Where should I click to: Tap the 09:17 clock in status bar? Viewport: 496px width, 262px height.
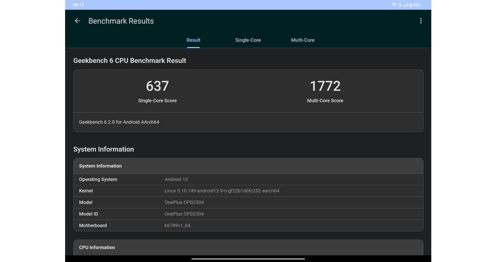[78, 5]
